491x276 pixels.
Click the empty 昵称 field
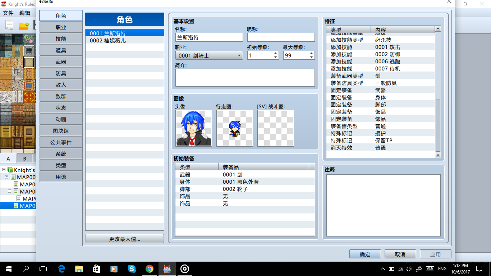pyautogui.click(x=281, y=37)
